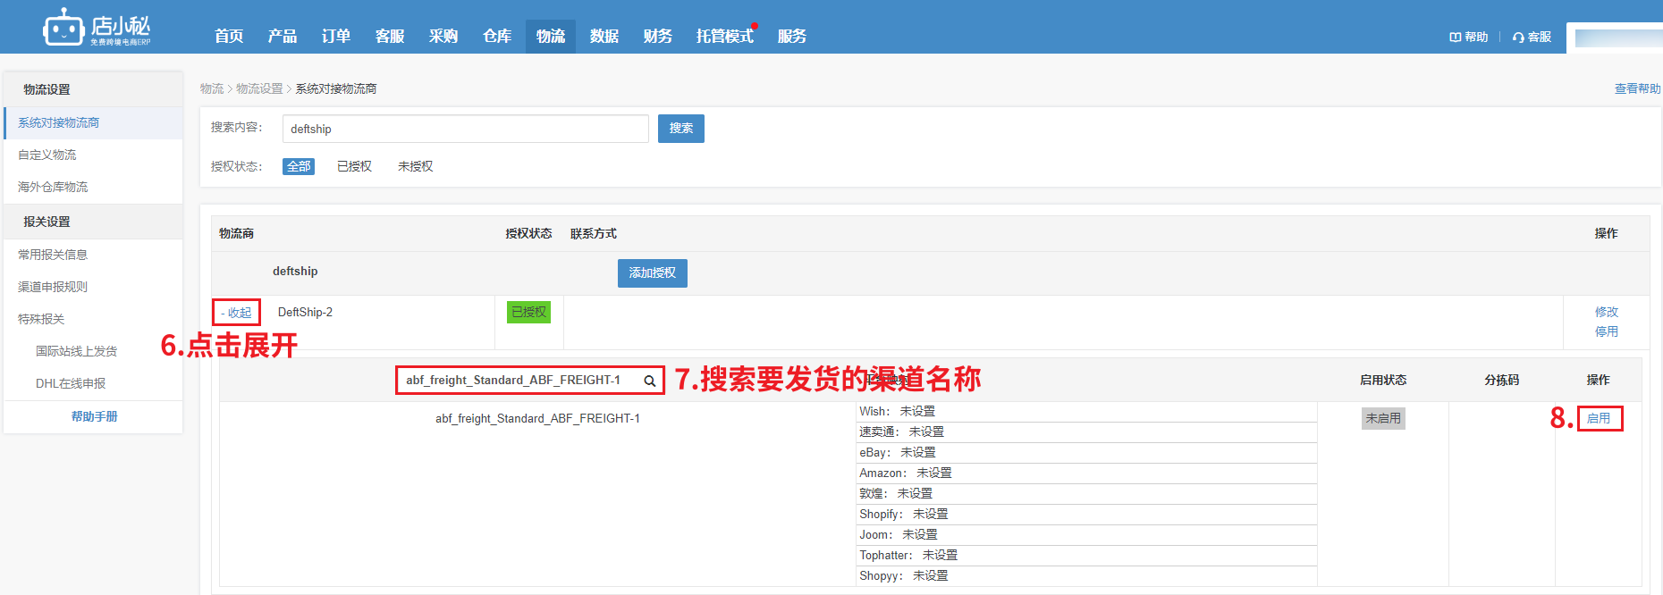
Task: Filter by 未授权 status
Action: 415,166
